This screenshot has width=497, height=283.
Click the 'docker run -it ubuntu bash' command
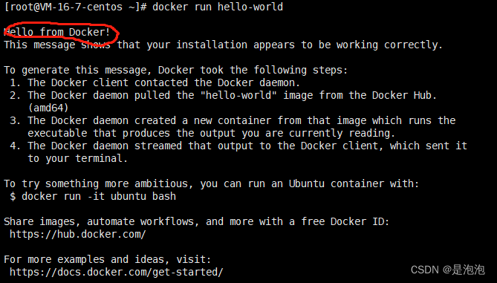[x=99, y=197]
